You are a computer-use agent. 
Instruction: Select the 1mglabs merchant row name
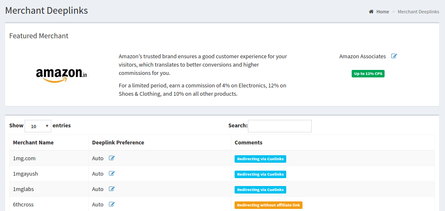[x=25, y=189]
